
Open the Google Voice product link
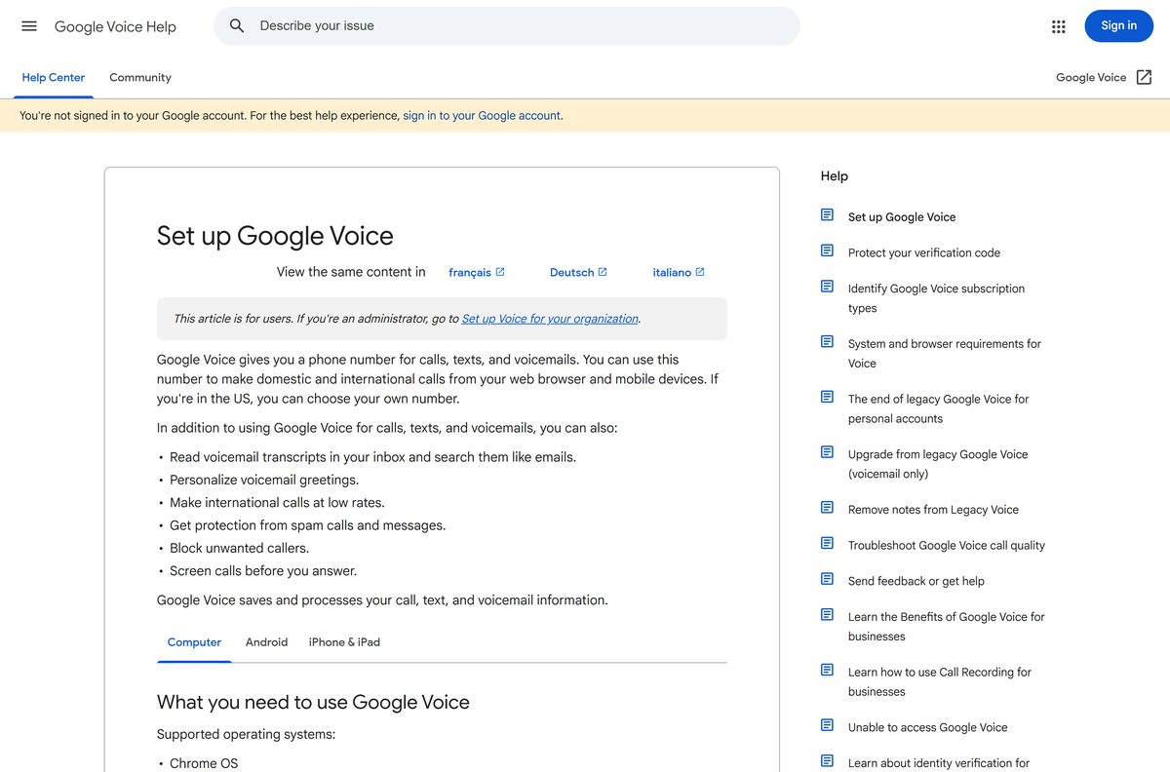[1104, 77]
